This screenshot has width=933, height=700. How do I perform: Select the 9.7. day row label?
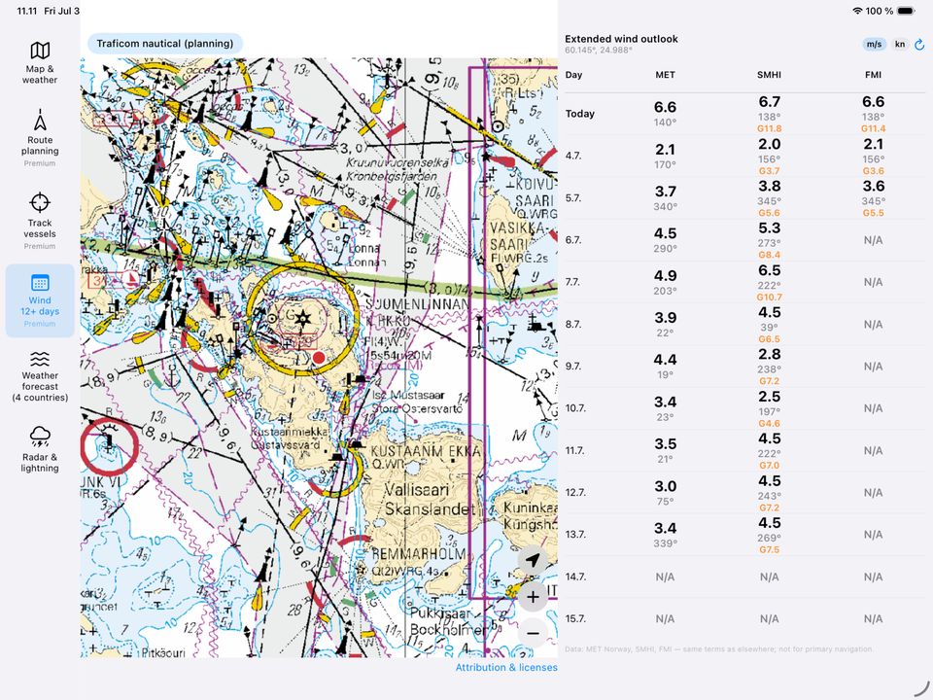coord(573,367)
